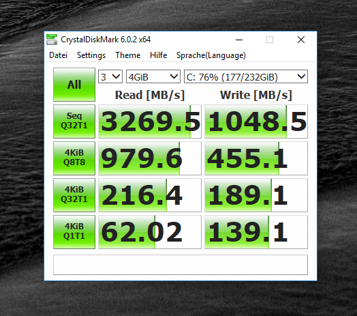Run all benchmarks with the All button
The width and height of the screenshot is (357, 316).
(74, 85)
